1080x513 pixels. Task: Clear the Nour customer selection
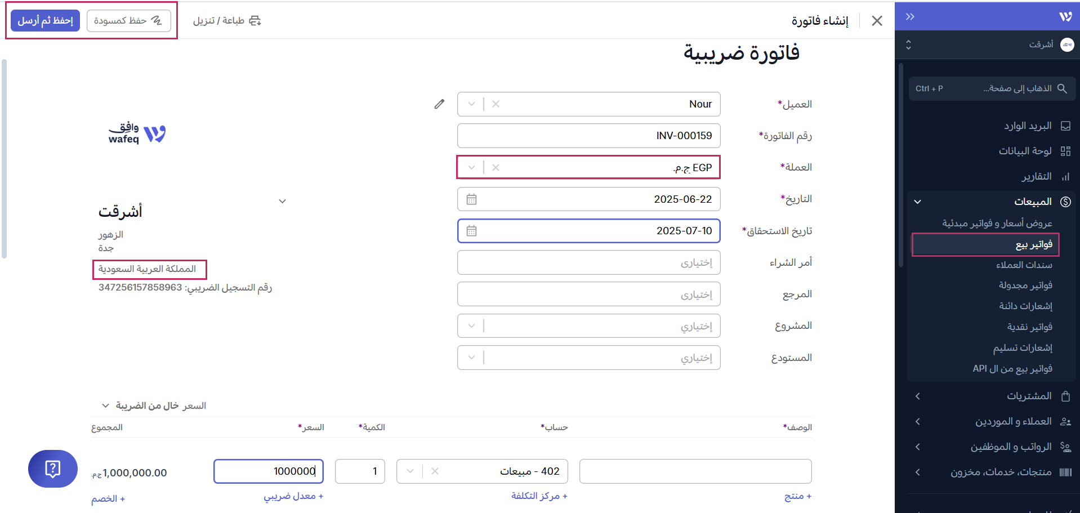[496, 104]
